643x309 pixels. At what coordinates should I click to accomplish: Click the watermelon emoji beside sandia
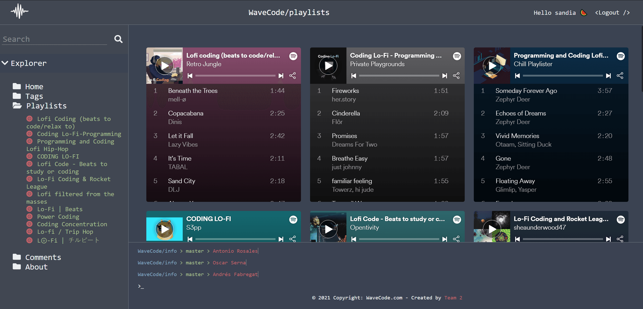(584, 12)
